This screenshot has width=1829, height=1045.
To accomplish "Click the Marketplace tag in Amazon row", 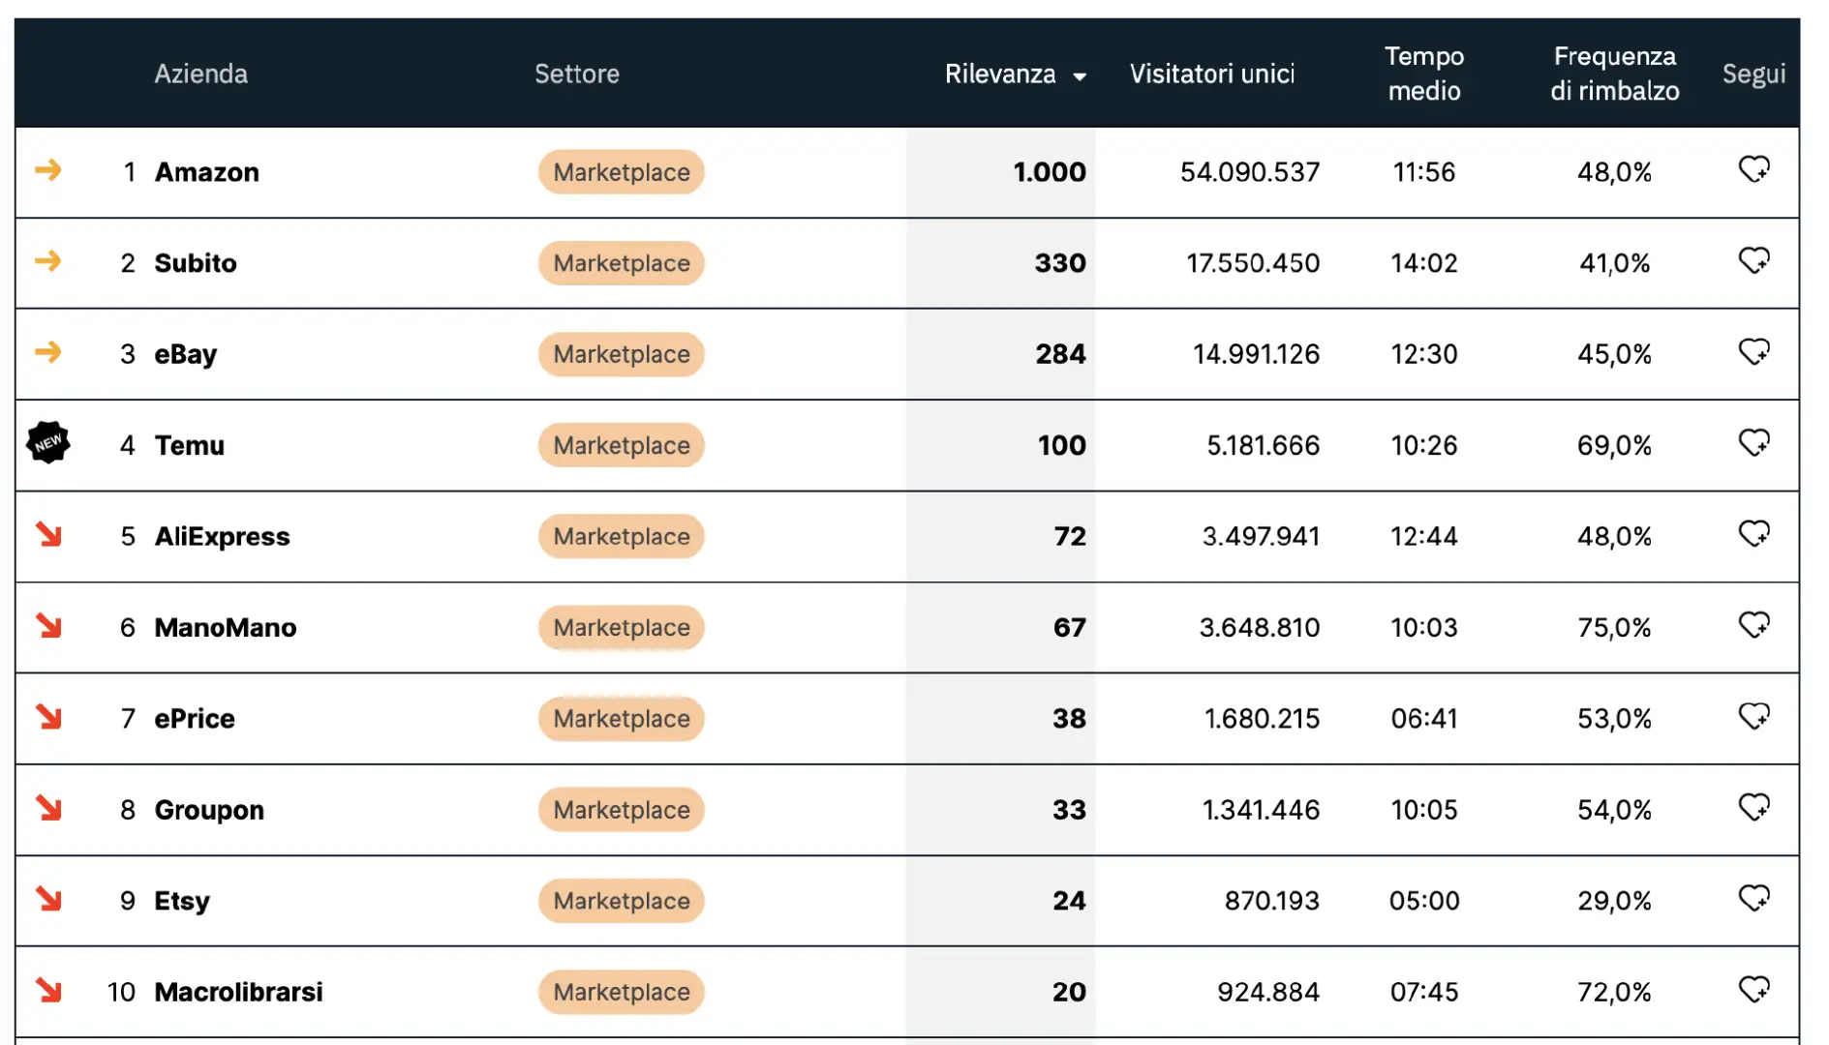I will 622,172.
